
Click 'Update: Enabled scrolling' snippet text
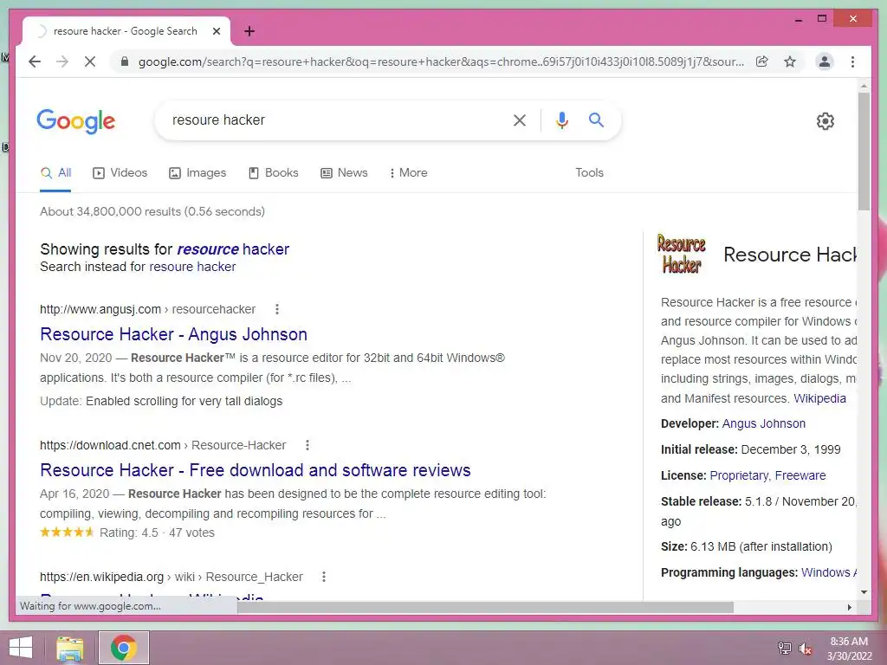click(x=161, y=401)
